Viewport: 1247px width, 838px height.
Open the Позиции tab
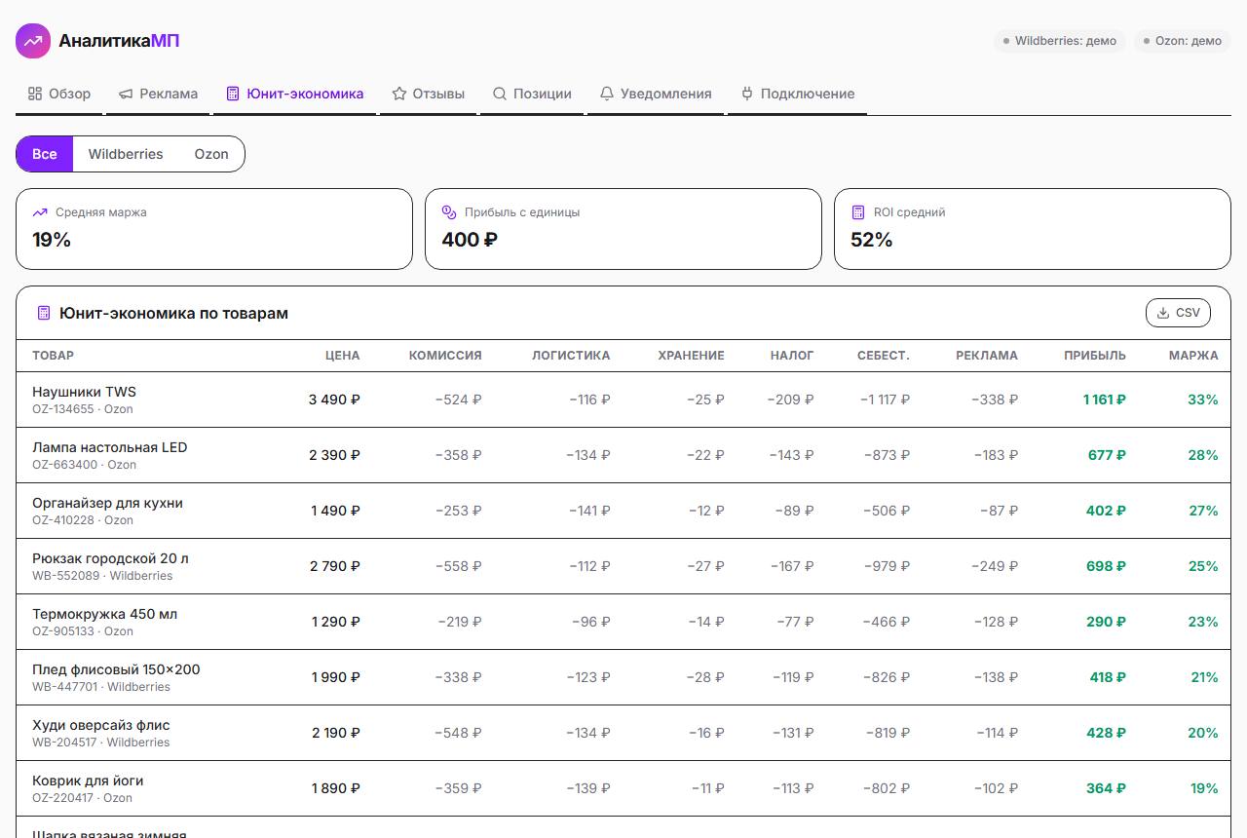click(x=532, y=95)
